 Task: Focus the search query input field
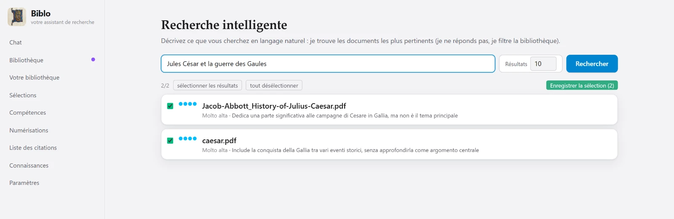tap(328, 64)
